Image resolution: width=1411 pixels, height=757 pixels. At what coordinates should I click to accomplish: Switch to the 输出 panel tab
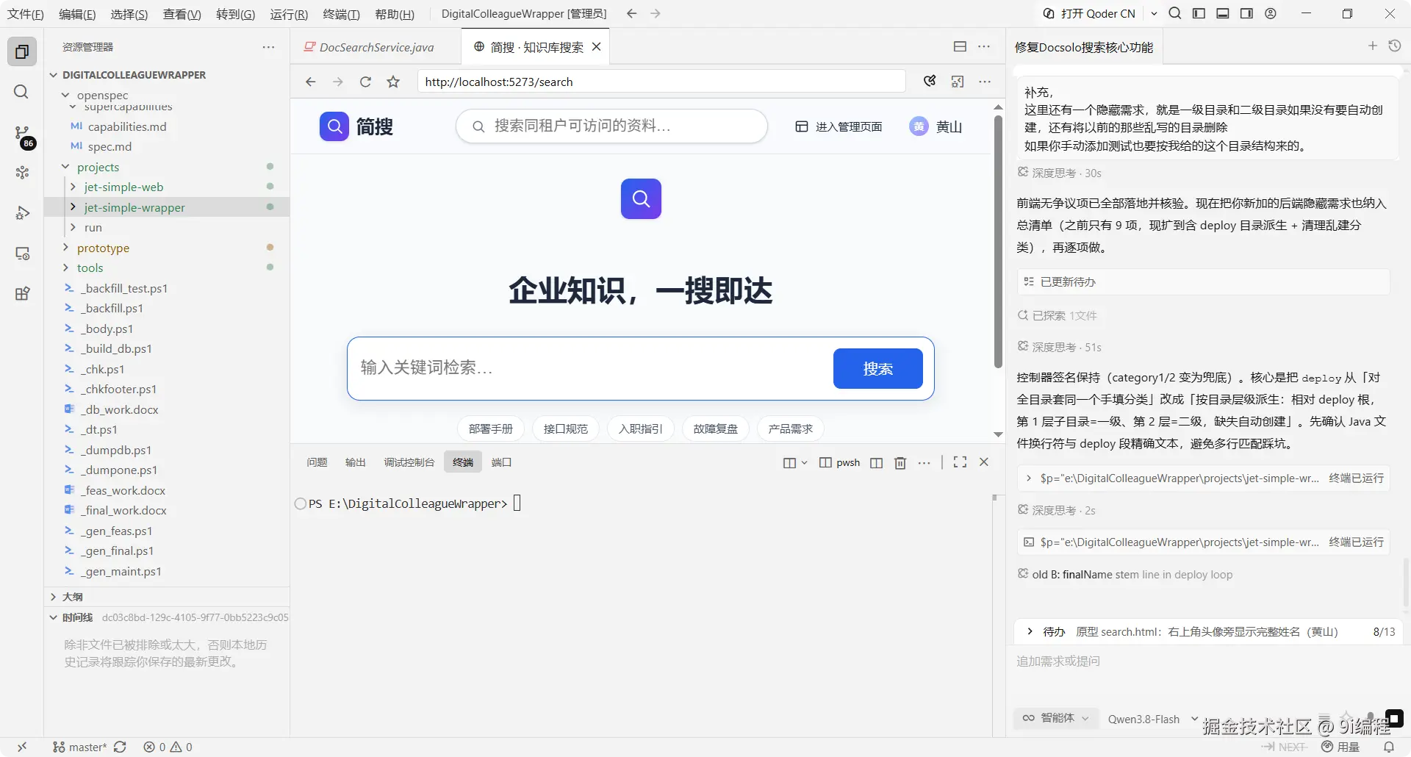tap(356, 462)
